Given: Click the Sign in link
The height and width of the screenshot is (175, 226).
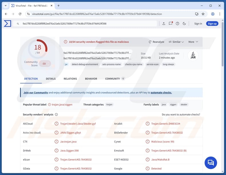Looking at the screenshot, I should [x=198, y=24].
